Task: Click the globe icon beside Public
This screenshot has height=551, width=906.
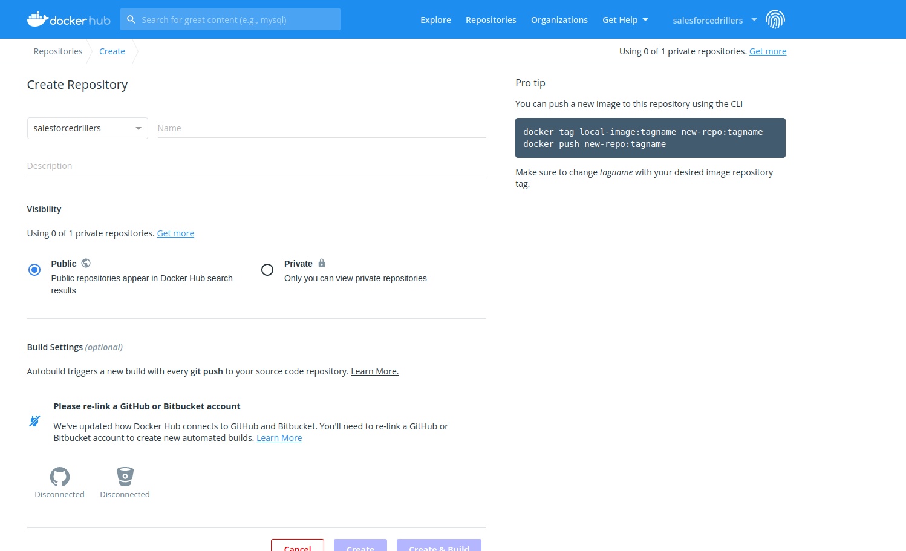Action: (86, 263)
